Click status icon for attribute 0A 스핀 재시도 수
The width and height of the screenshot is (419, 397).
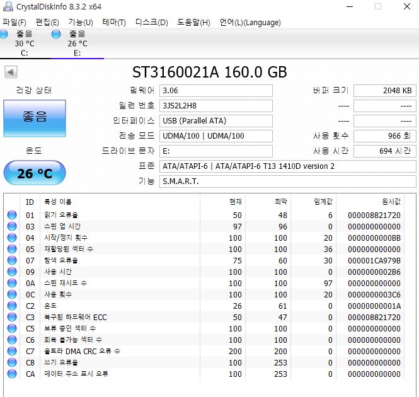pyautogui.click(x=12, y=283)
